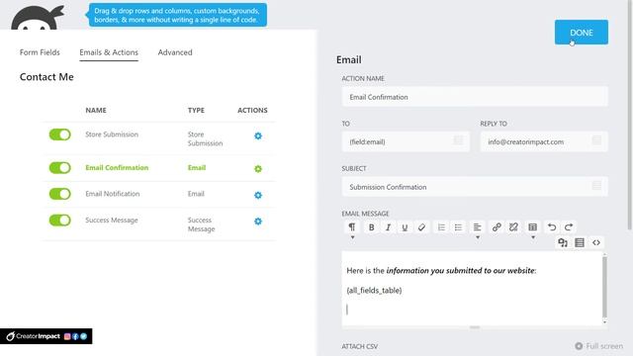
Task: Click the Contact Me form title
Action: pos(46,77)
